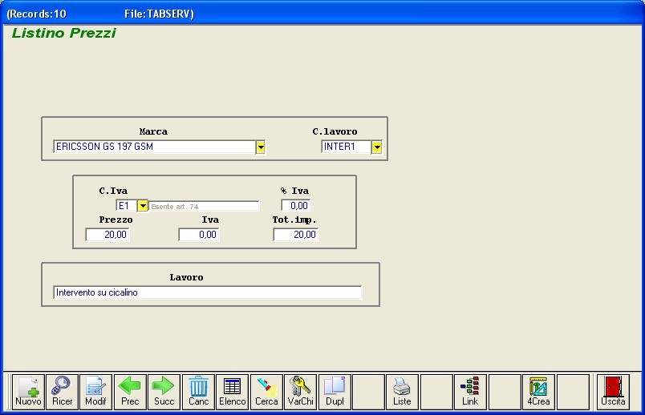Open the Link diagram tool

coord(470,392)
